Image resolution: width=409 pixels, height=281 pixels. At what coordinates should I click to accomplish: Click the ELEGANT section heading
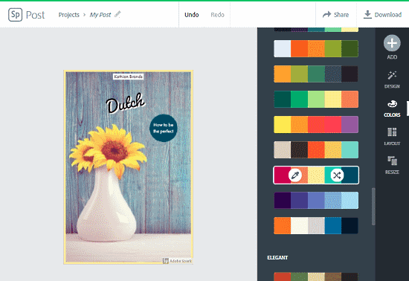pyautogui.click(x=277, y=257)
